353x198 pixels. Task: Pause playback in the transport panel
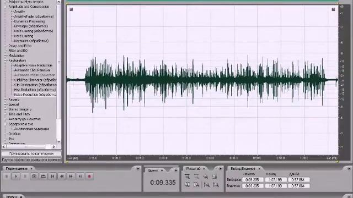[x=25, y=177]
